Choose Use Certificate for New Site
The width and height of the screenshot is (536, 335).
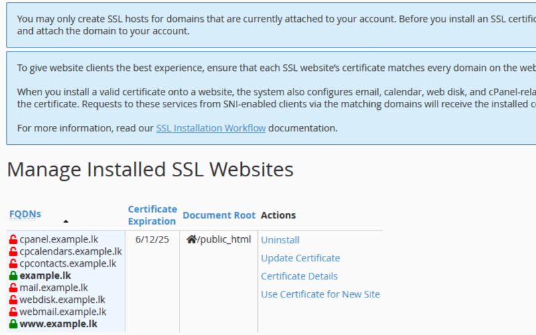pyautogui.click(x=320, y=294)
